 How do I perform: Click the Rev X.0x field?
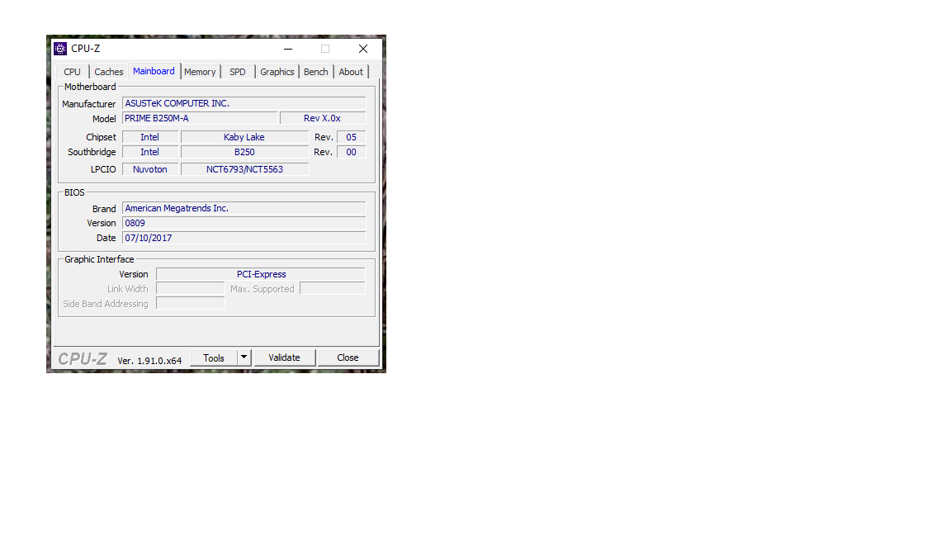(x=323, y=118)
